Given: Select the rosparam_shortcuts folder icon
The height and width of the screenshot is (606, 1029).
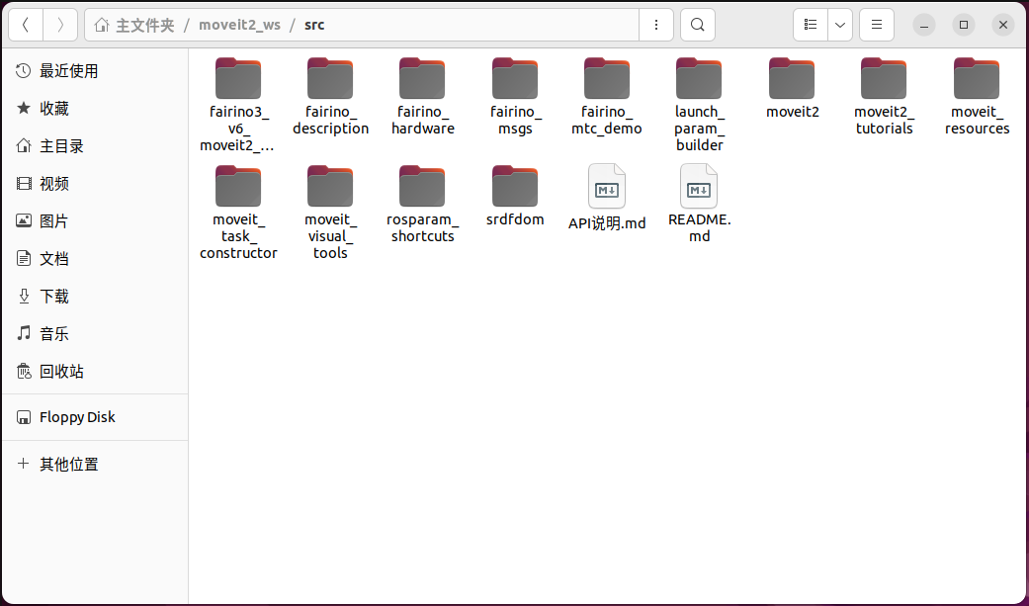Looking at the screenshot, I should [422, 186].
